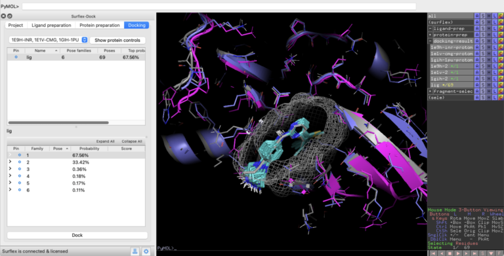Toggle pin for pose family 2
The height and width of the screenshot is (256, 504).
[19, 162]
